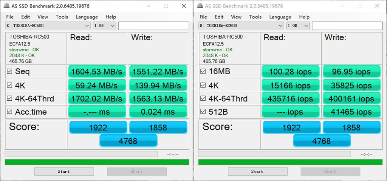Click AS SSD app icon in right window title
The width and height of the screenshot is (387, 181).
pyautogui.click(x=200, y=6)
